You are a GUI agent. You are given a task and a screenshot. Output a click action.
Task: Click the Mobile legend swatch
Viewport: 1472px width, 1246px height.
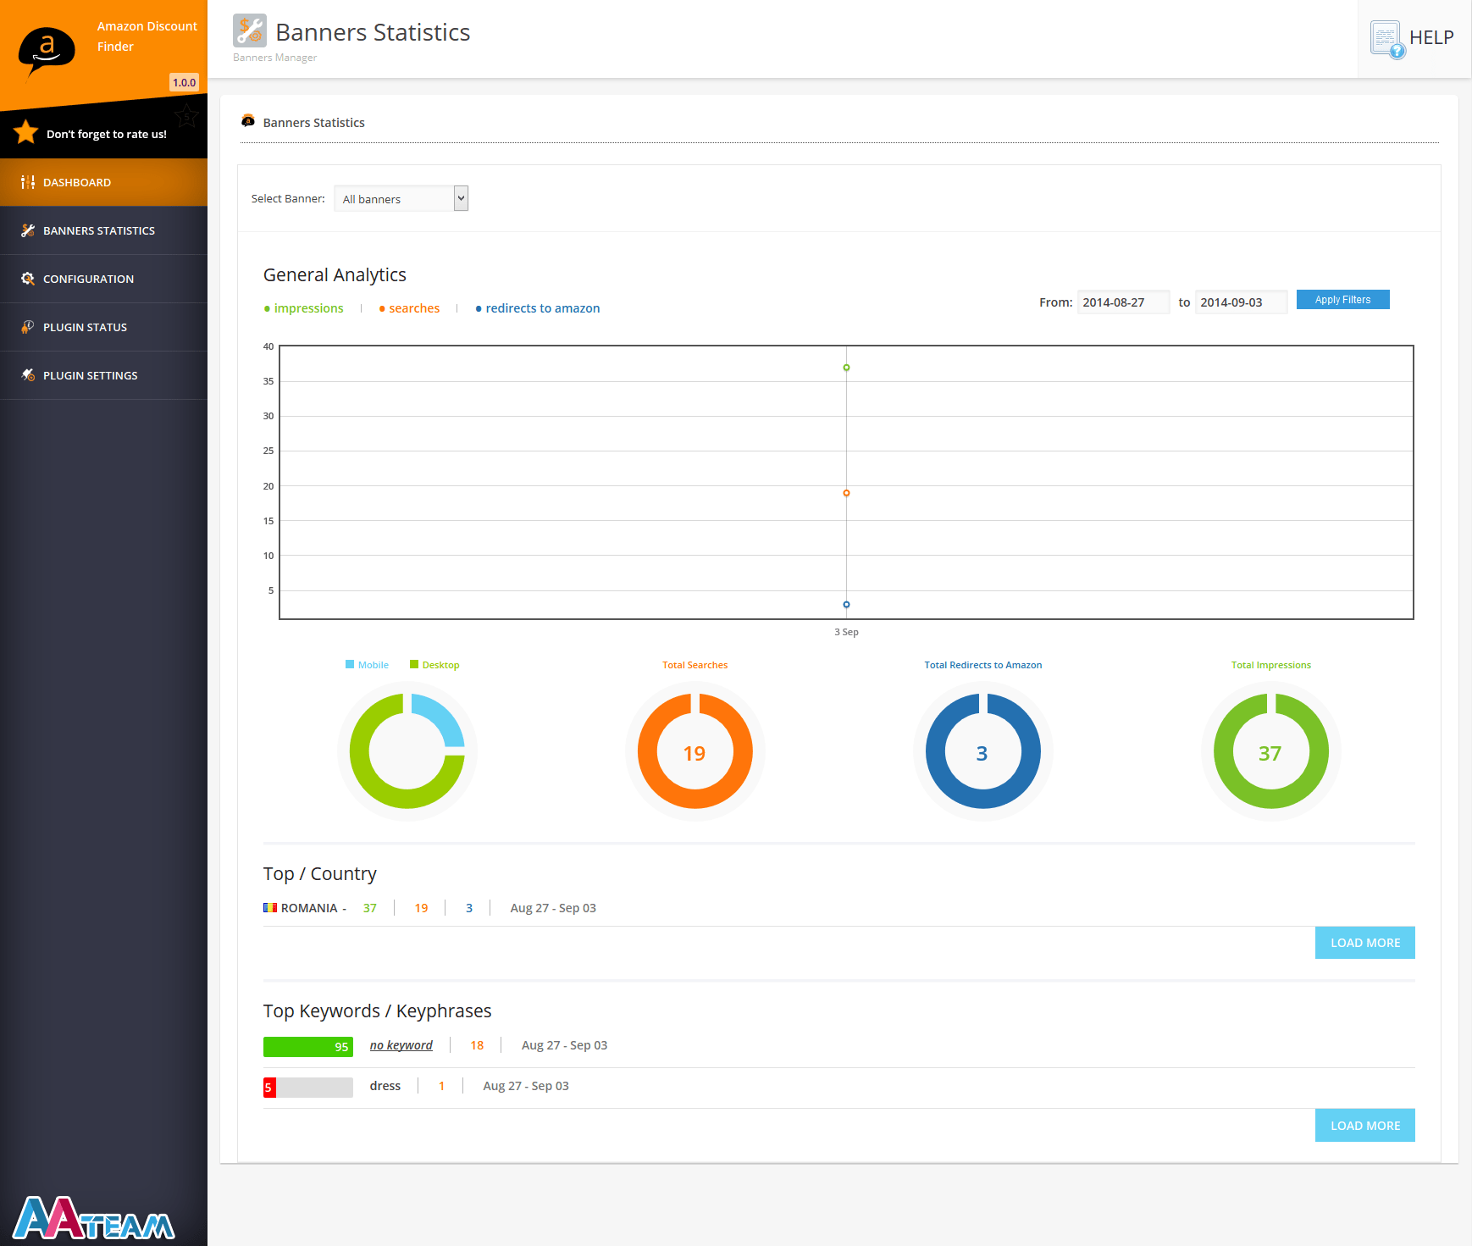pyautogui.click(x=350, y=664)
